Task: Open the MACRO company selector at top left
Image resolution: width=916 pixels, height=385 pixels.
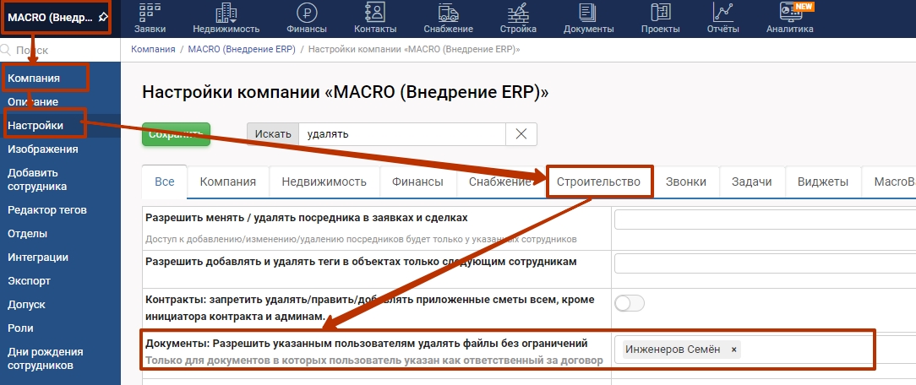Action: pyautogui.click(x=55, y=17)
